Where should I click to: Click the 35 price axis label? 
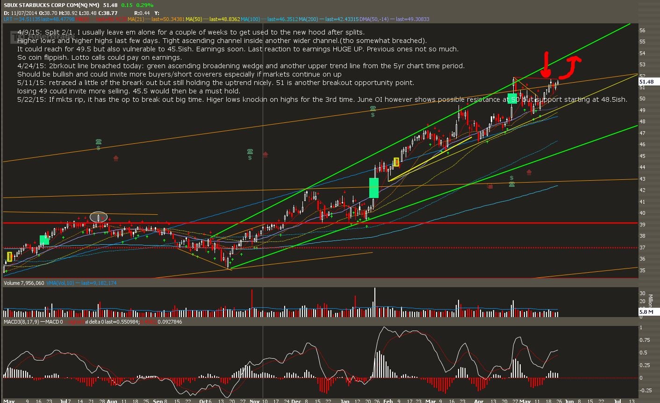coord(642,270)
